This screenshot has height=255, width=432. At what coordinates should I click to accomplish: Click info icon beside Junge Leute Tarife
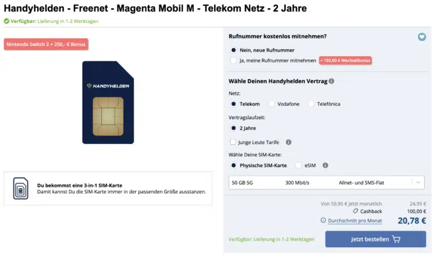(289, 142)
